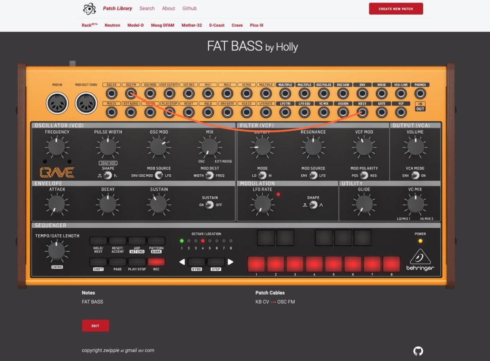490x361 pixels.
Task: Adjust the CUTOFF knob in the filter section
Action: coord(262,147)
